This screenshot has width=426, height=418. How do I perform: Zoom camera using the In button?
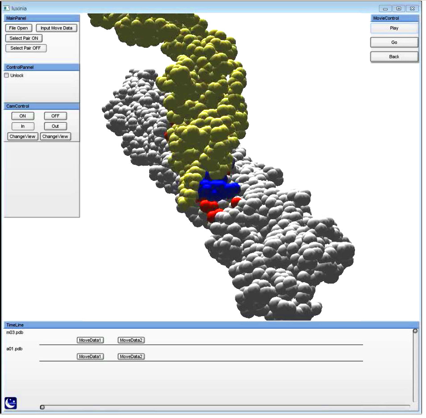click(x=23, y=126)
